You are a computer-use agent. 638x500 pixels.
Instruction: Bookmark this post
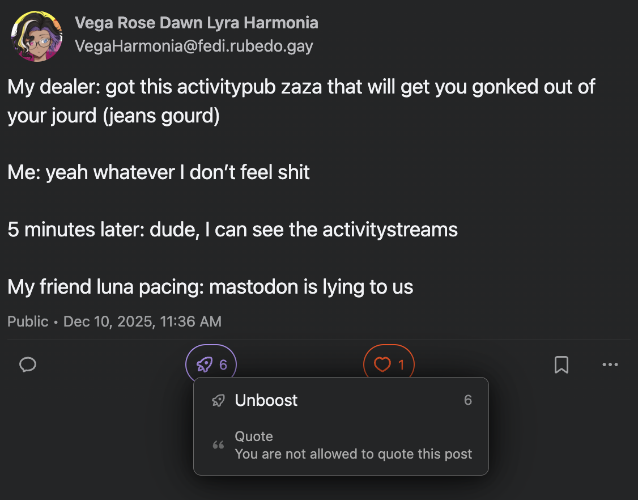point(561,365)
